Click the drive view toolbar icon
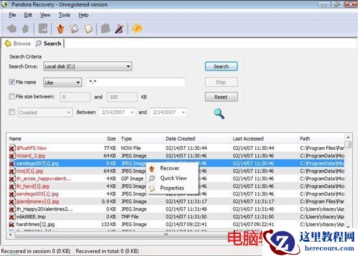Viewport: 358px width, 256px height. [43, 29]
